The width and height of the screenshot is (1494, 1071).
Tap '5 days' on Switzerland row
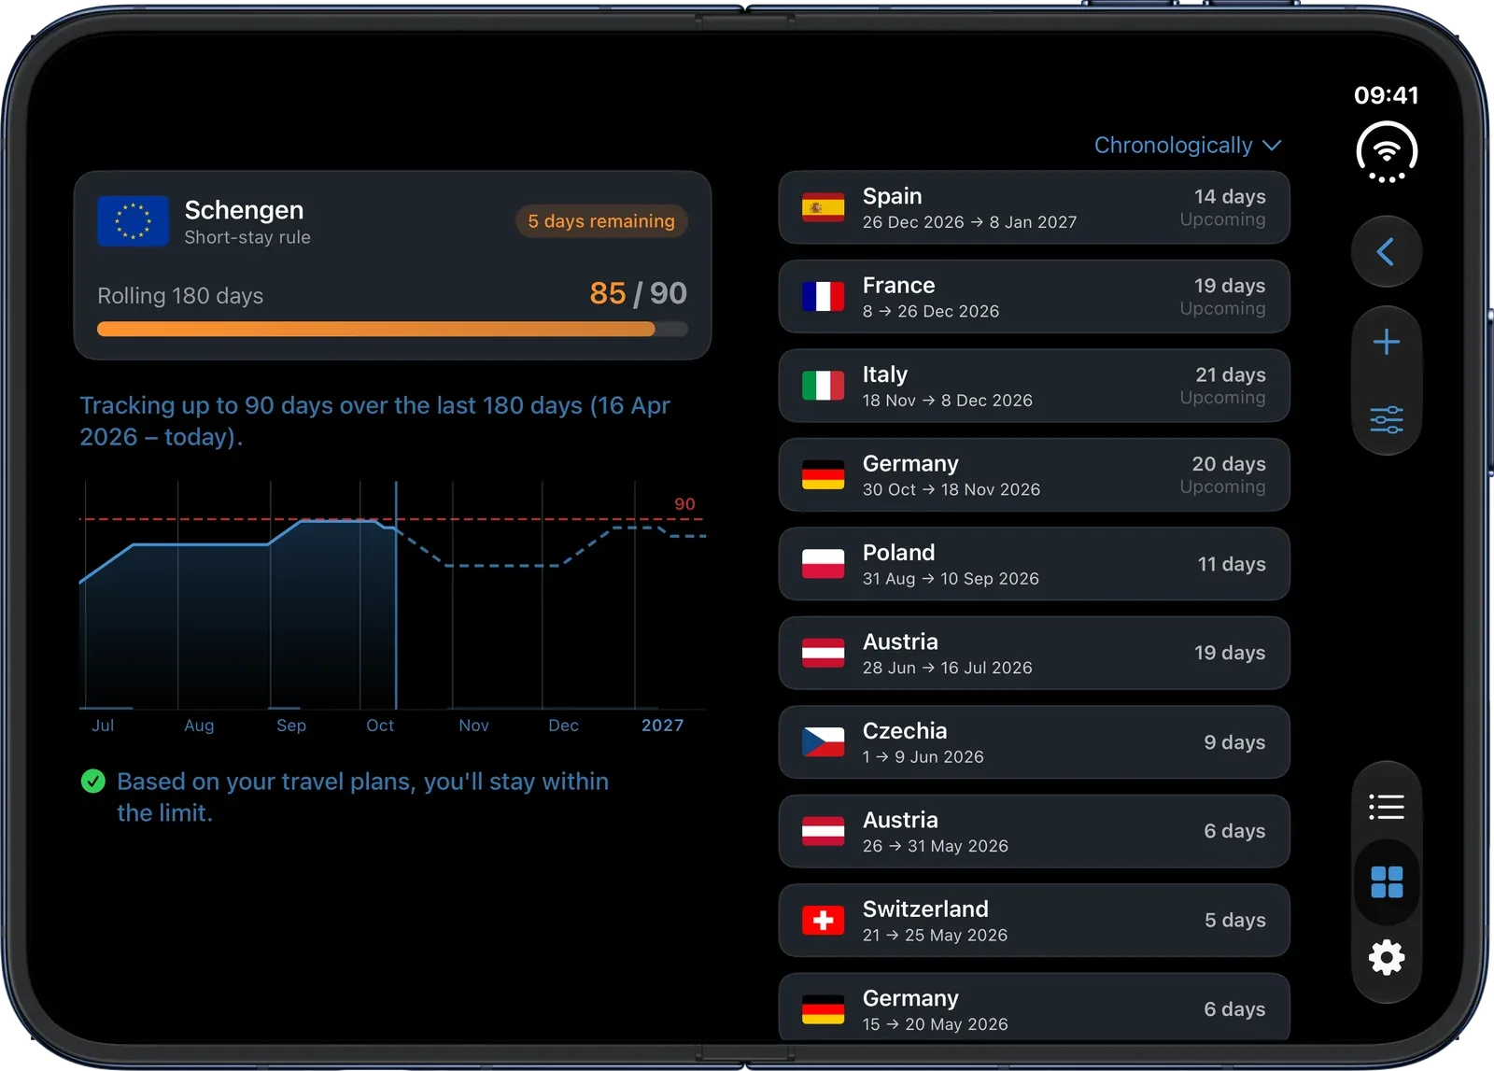pos(1234,921)
